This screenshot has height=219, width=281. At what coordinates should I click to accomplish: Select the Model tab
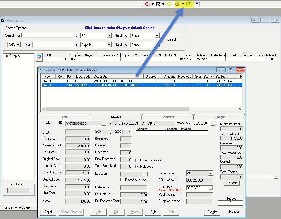click(x=116, y=117)
